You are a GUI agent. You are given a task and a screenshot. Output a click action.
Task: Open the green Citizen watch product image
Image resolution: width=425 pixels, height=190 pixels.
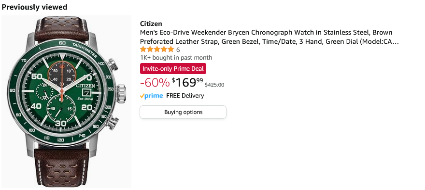[x=67, y=102]
